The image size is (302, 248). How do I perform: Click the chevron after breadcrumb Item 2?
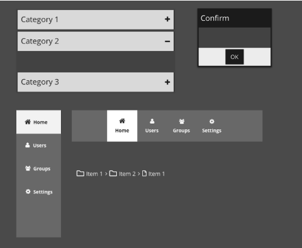point(138,174)
